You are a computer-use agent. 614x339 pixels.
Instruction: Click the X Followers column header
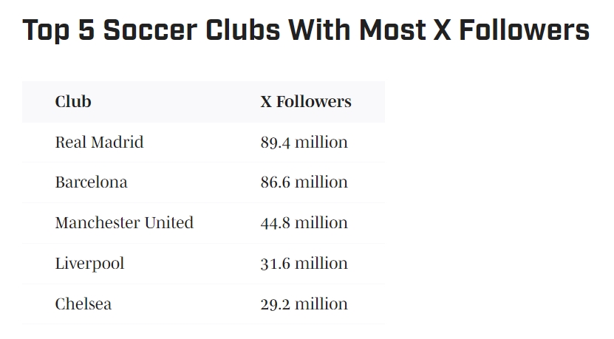point(306,102)
